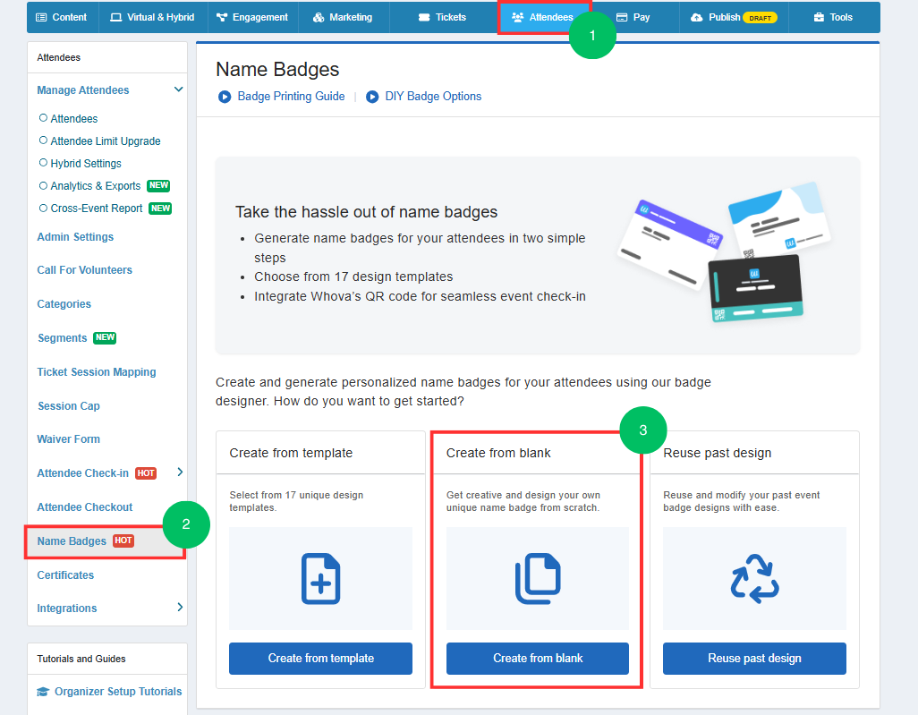The width and height of the screenshot is (918, 715).
Task: Click the copy-pages icon under Create from blank
Action: pyautogui.click(x=538, y=579)
